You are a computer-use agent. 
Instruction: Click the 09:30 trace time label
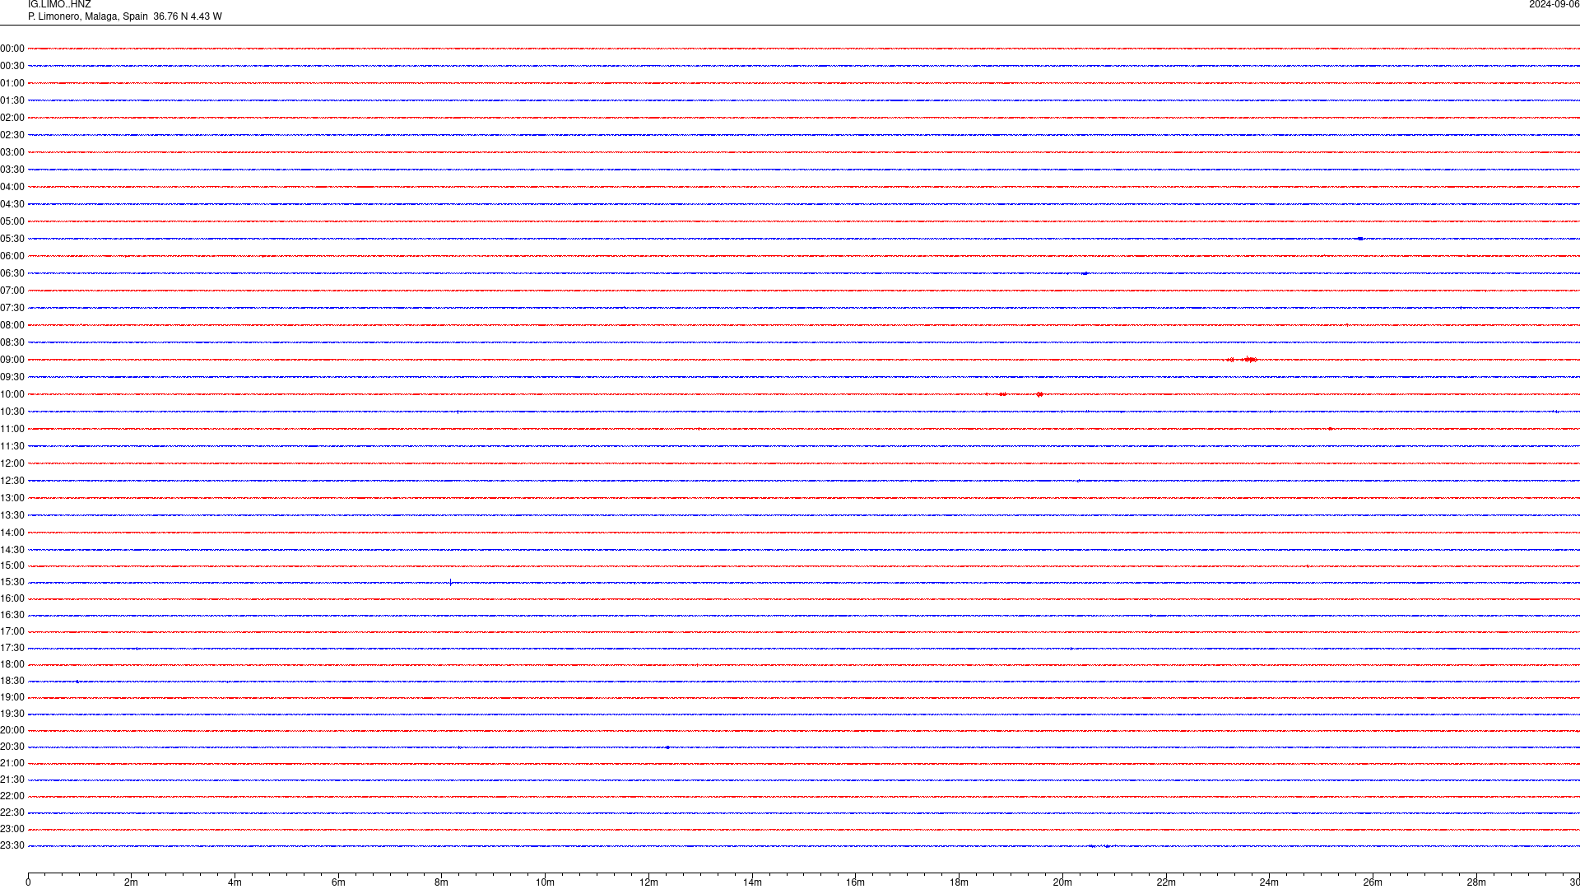(12, 377)
